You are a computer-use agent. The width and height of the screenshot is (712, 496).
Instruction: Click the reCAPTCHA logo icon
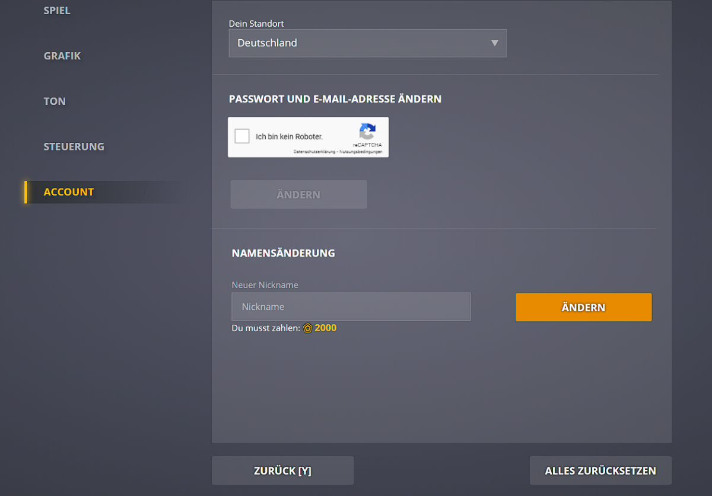(367, 132)
